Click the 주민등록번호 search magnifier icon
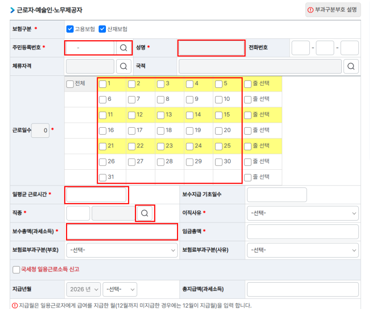The width and height of the screenshot is (370, 309). (123, 48)
